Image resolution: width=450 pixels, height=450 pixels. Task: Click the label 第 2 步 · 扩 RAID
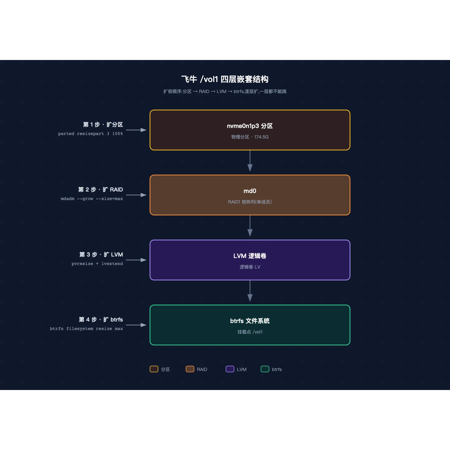tap(100, 189)
